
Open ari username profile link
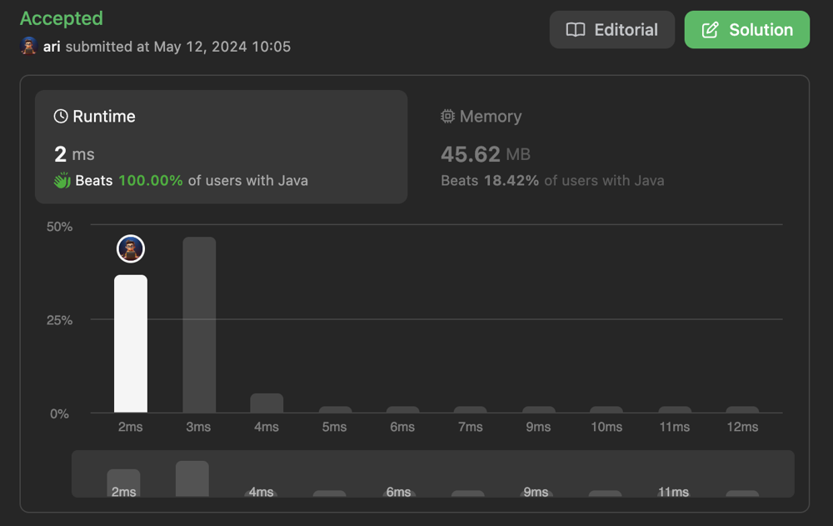tap(52, 47)
